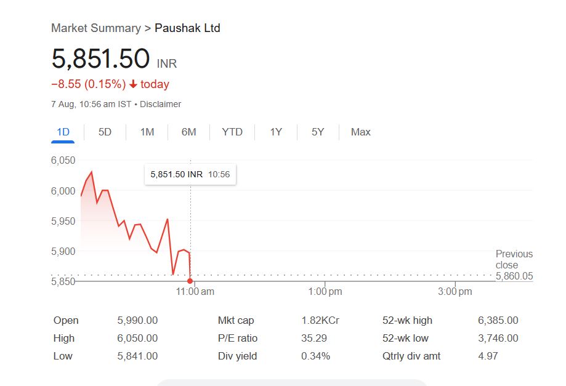View the 5Y price history tab
Viewport: 566px width, 386px height.
point(318,132)
